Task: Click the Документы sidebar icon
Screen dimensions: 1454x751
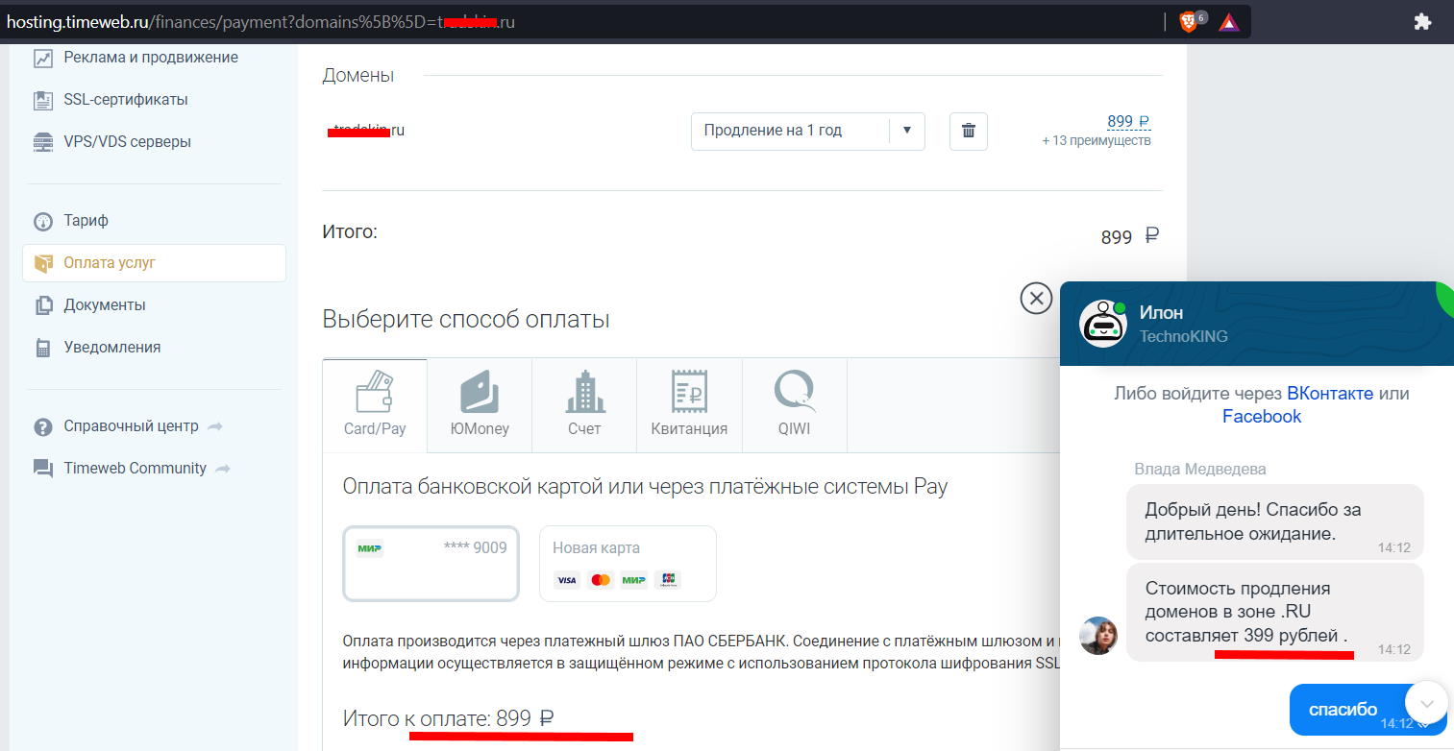Action: [x=43, y=305]
